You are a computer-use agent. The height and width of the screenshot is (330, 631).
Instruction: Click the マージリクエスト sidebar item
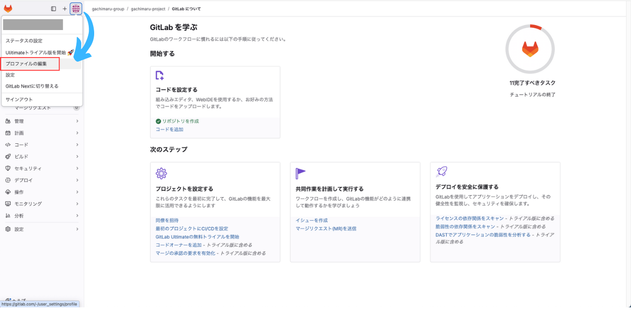coord(33,107)
